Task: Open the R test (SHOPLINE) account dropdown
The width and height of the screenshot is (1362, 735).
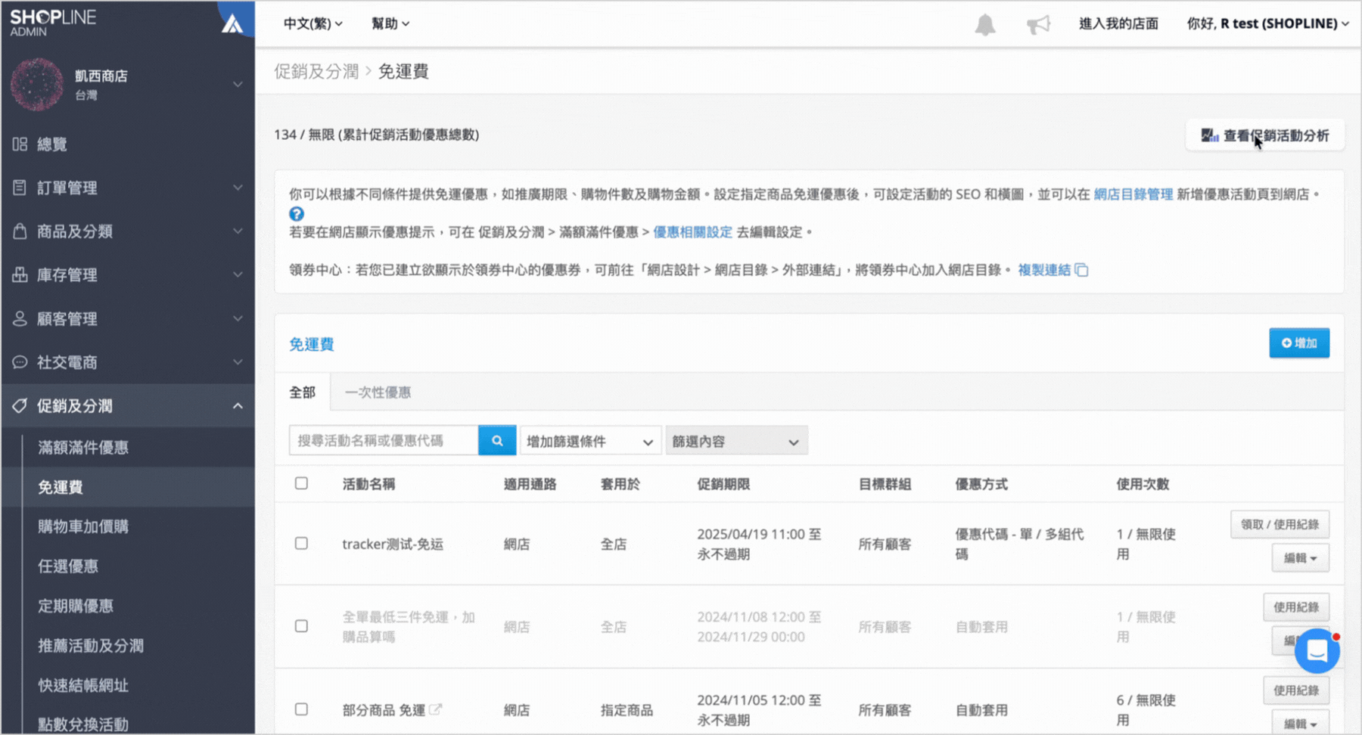Action: click(x=1267, y=23)
